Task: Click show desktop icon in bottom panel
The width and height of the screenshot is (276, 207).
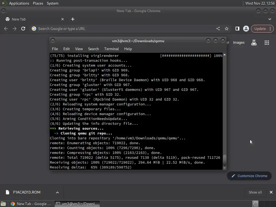Action: click(3, 204)
